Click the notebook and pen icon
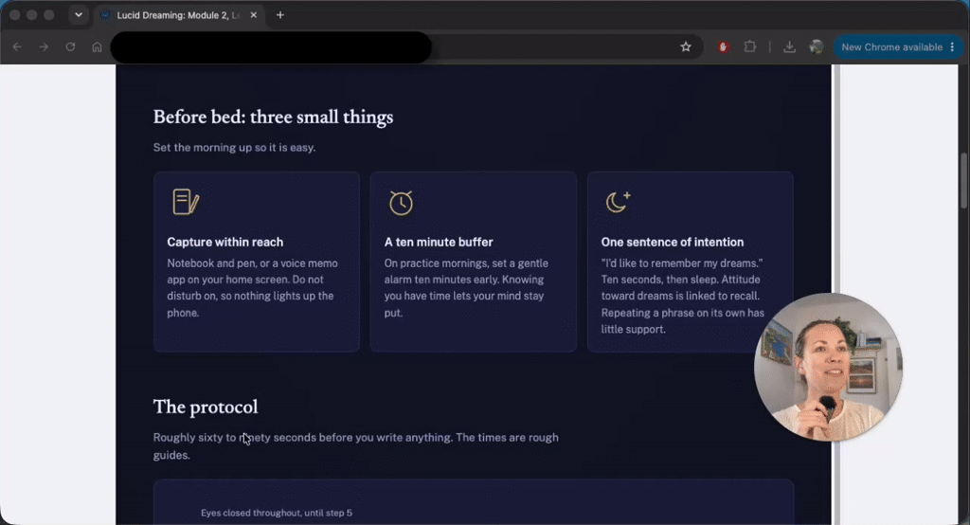Viewport: 970px width, 525px height. pos(186,202)
